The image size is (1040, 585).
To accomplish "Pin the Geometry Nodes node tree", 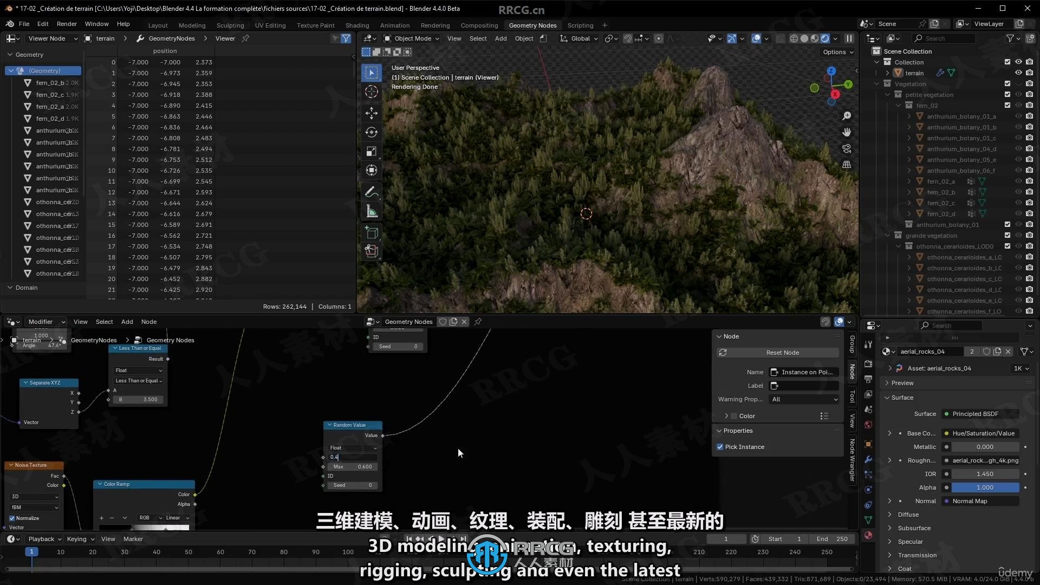I will 478,322.
